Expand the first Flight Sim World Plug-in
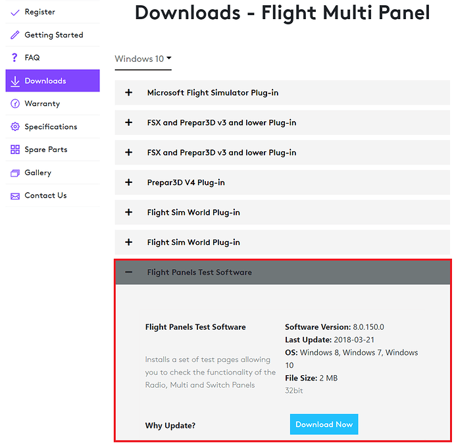Screen dimensions: 454x445 (282, 213)
